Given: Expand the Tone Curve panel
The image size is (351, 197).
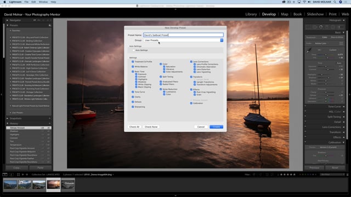Looking at the screenshot, I should [344, 107].
